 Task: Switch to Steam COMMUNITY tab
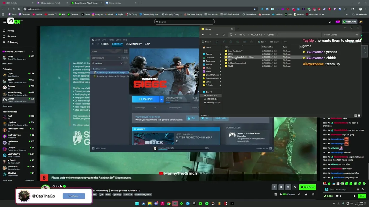134,44
